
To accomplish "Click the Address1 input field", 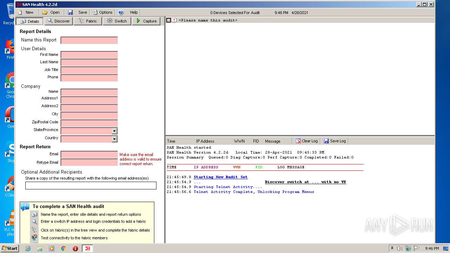I will coord(89,100).
